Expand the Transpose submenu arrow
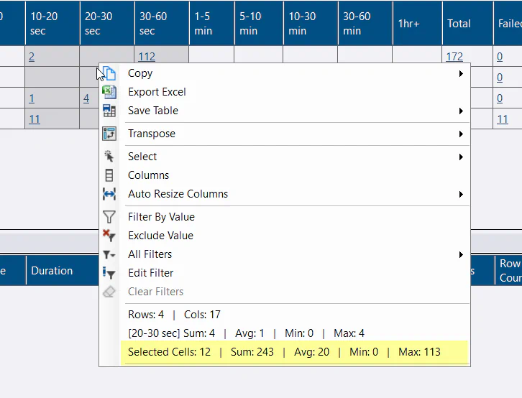 point(461,134)
